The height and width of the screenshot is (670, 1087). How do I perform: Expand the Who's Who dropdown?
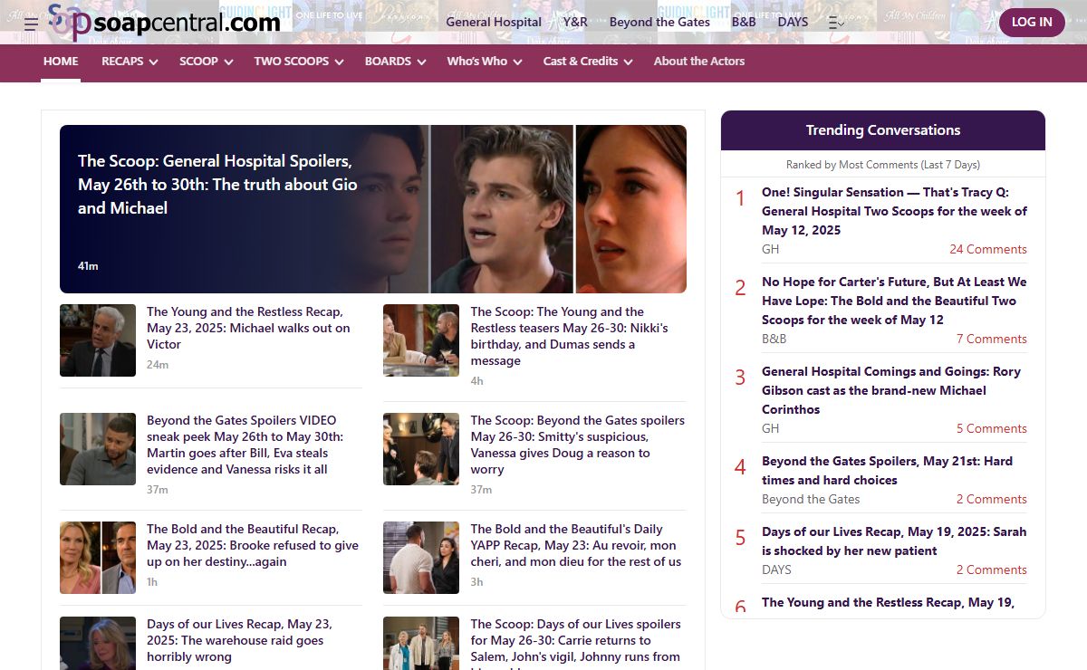click(485, 62)
